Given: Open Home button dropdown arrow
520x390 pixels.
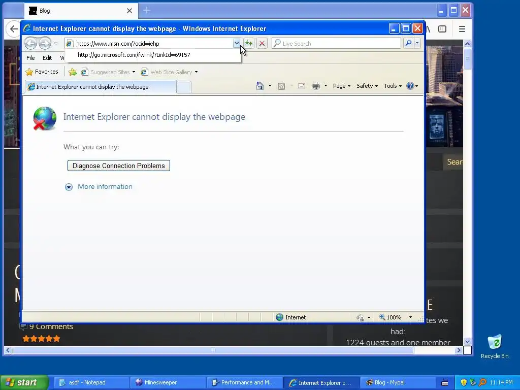Looking at the screenshot, I should [x=270, y=86].
